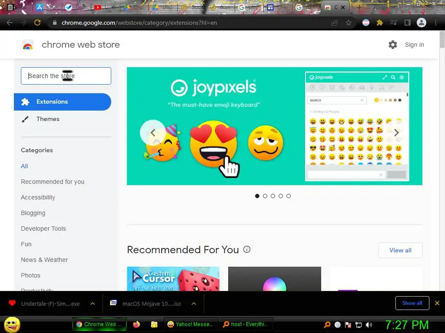Click the chrome web store rainbow logo
The width and height of the screenshot is (445, 333).
click(28, 45)
